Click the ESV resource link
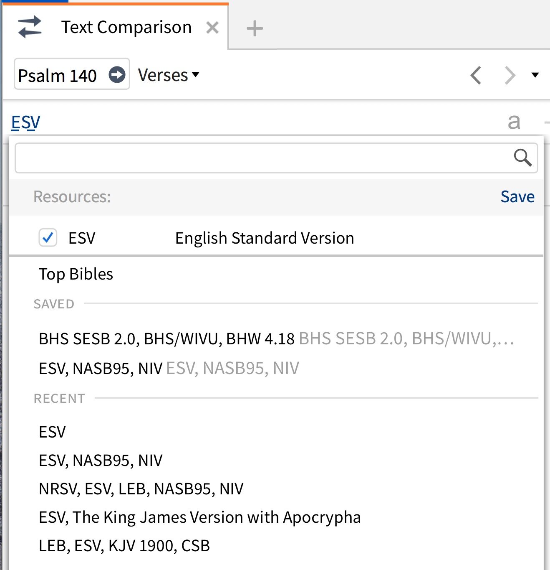 click(x=25, y=122)
